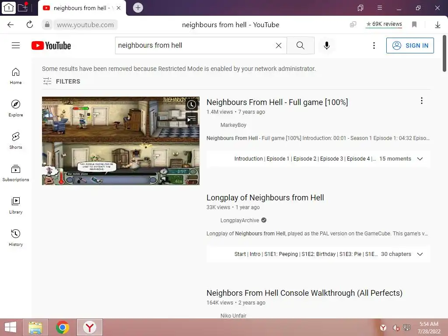The height and width of the screenshot is (336, 448).
Task: Add Full game video to queue
Action: [x=192, y=119]
